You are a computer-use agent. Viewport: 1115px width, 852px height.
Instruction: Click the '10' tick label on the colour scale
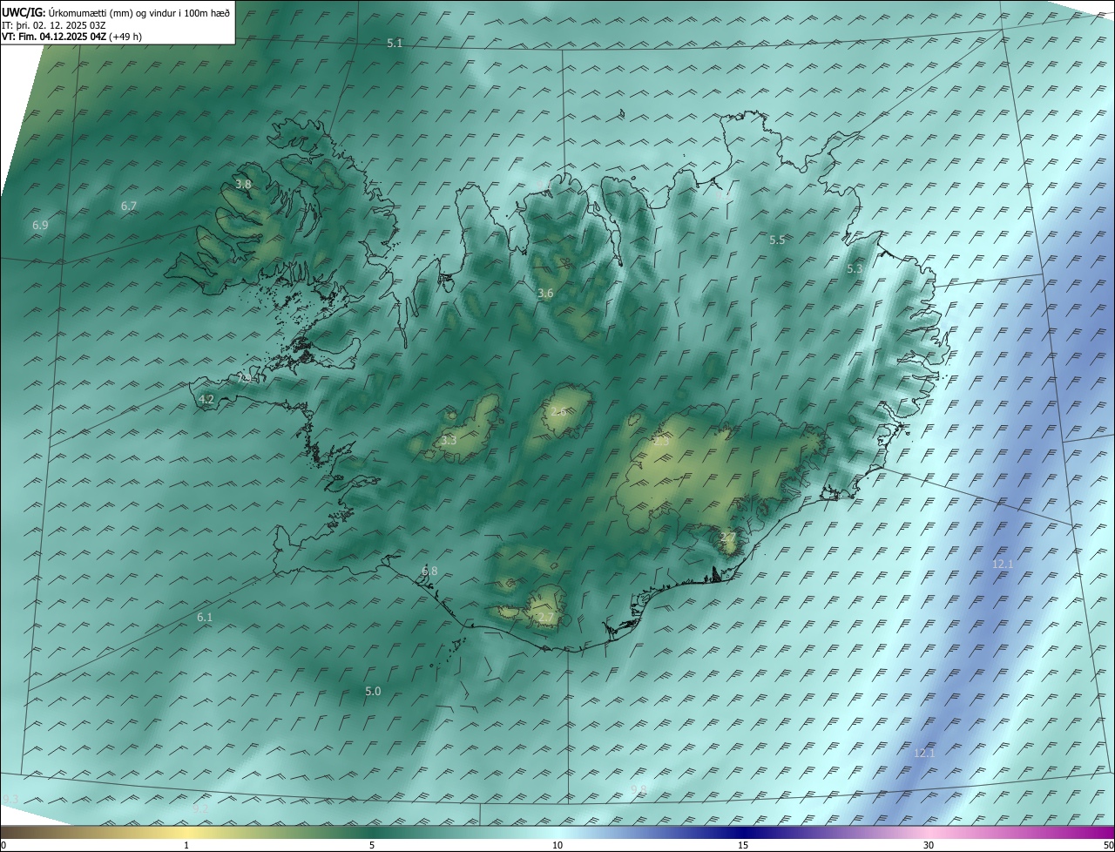click(x=557, y=846)
